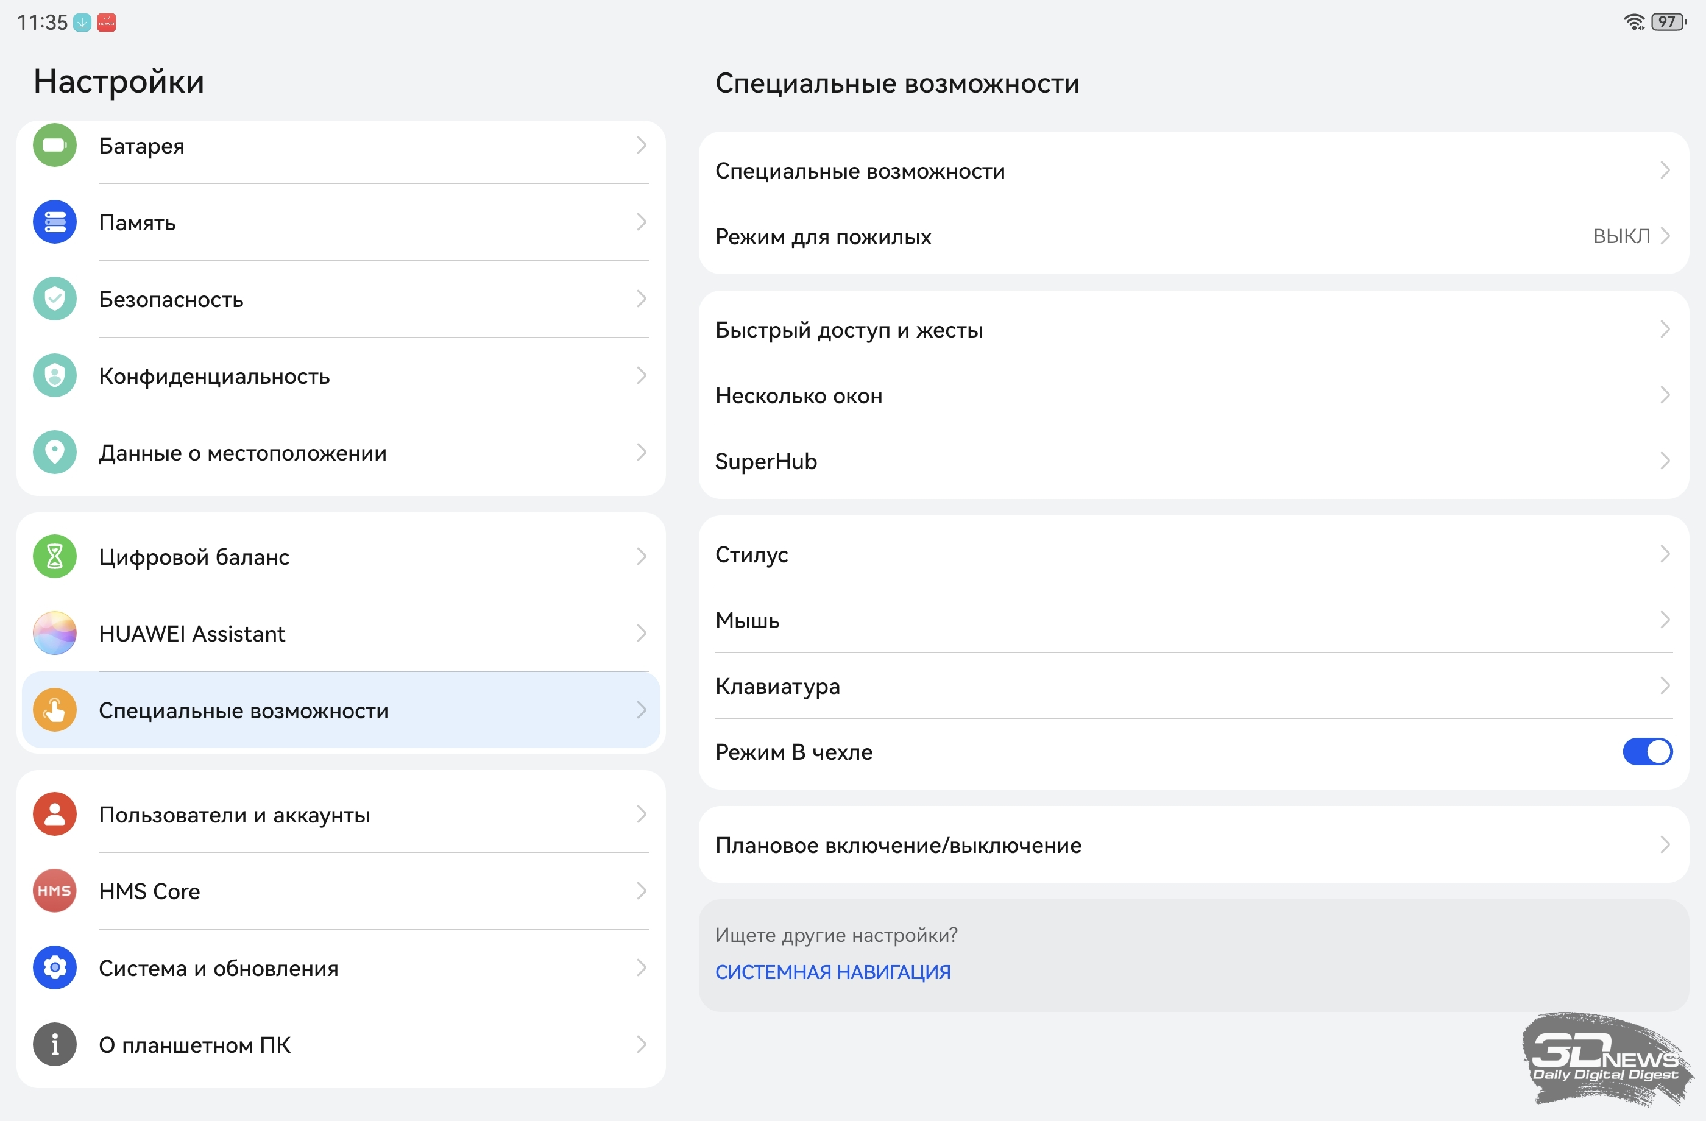The height and width of the screenshot is (1121, 1706).
Task: Tap the Цифровой баланс hourglass icon
Action: coord(54,556)
